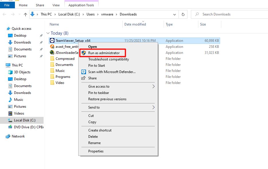The width and height of the screenshot is (268, 169).
Task: Click vmware in the address breadcrumb
Action: tap(107, 14)
